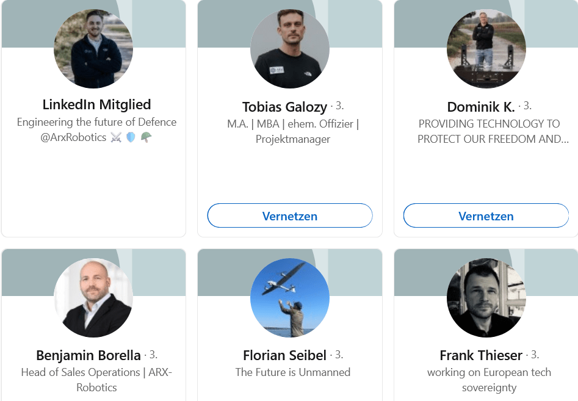Screen dimensions: 578x401
Task: Open the Florian Seibel name link
Action: [x=284, y=355]
